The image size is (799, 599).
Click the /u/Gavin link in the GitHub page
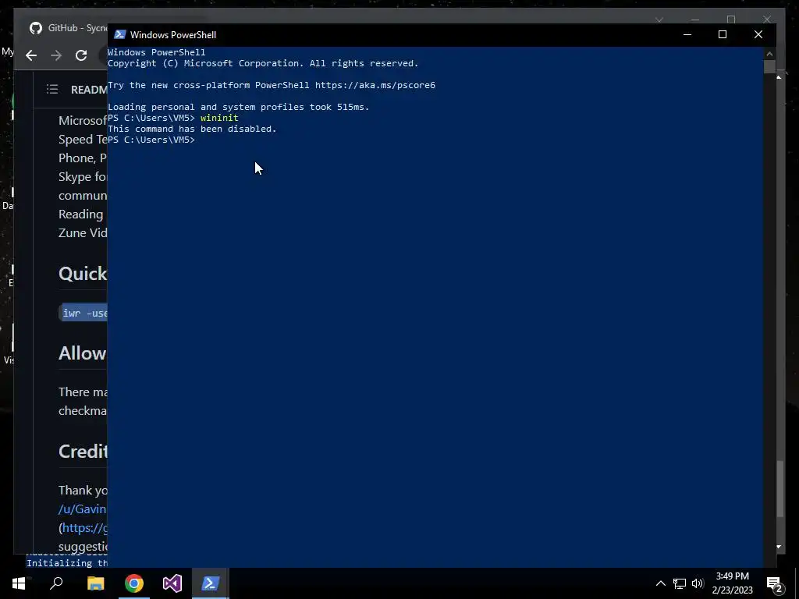tap(82, 509)
